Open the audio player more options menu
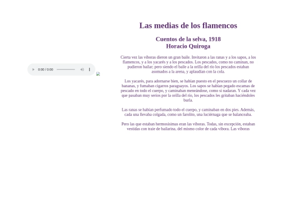The image size is (290, 218). 90,69
